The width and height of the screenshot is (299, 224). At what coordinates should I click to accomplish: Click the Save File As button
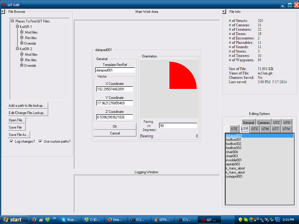pos(19,135)
